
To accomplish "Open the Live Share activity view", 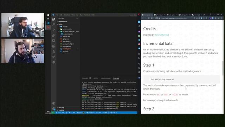I will coord(54,57).
